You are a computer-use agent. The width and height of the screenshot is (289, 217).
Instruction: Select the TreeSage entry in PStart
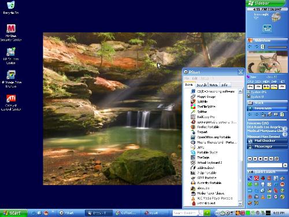click(x=200, y=157)
